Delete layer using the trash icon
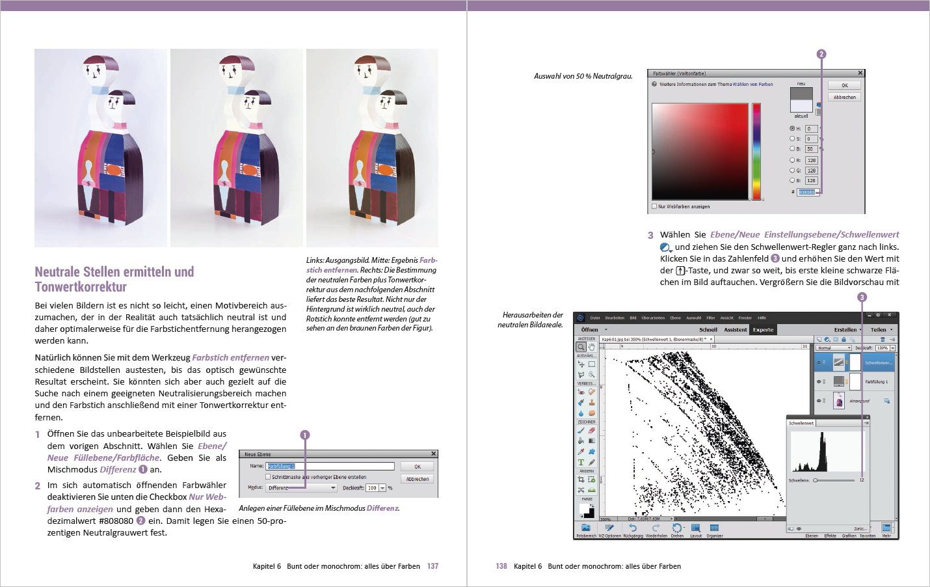 coord(883,339)
